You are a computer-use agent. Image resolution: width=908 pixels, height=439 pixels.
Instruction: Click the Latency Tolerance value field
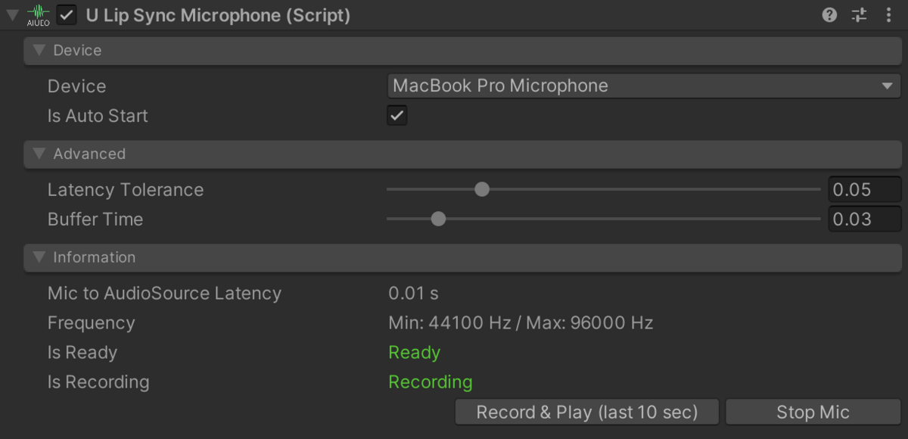coord(864,189)
